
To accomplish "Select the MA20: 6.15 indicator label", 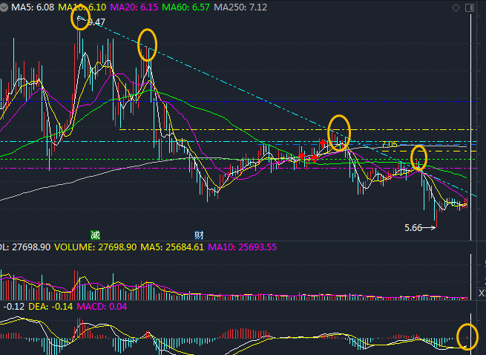I will point(134,7).
